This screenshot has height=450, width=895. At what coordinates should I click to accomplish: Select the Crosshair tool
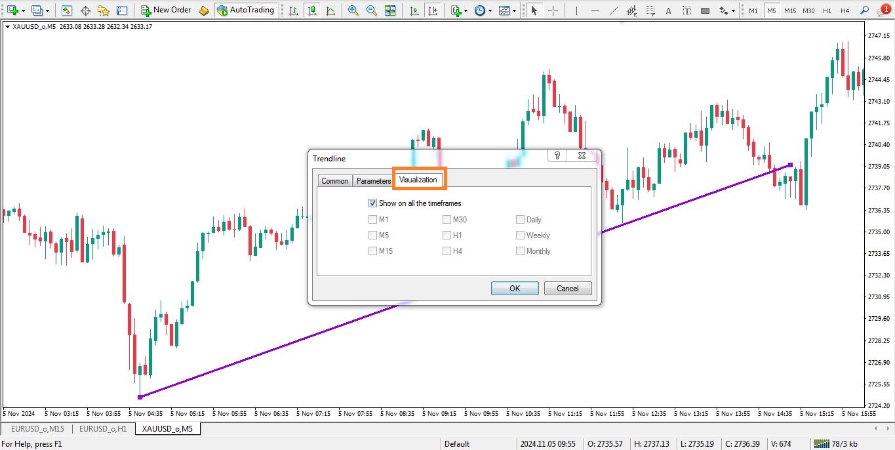[553, 10]
